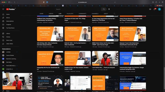This screenshot has height=92, width=165.
Task: Start voice search with microphone icon
Action: pos(109,9)
